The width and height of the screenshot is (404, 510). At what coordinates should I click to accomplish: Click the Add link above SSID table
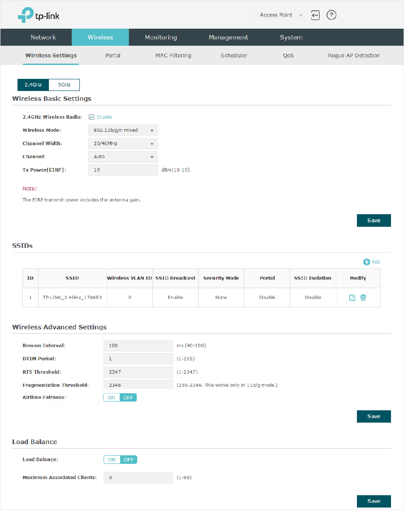coord(376,262)
